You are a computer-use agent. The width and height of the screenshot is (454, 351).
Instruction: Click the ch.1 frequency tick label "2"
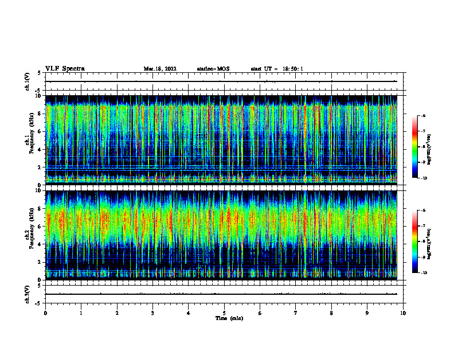click(x=40, y=167)
